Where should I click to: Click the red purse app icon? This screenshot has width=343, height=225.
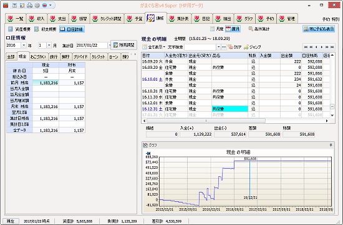coord(6,5)
